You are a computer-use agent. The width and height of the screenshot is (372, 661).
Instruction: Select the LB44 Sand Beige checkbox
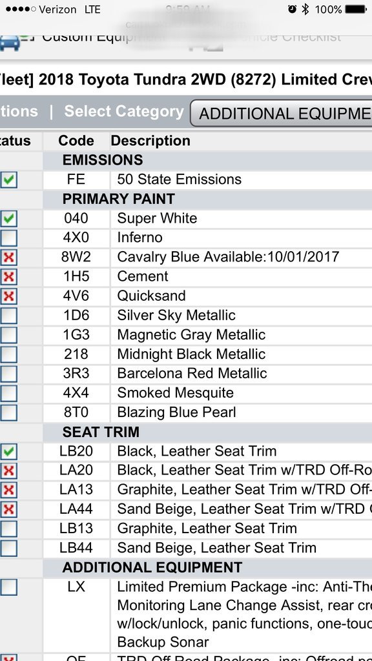point(8,548)
